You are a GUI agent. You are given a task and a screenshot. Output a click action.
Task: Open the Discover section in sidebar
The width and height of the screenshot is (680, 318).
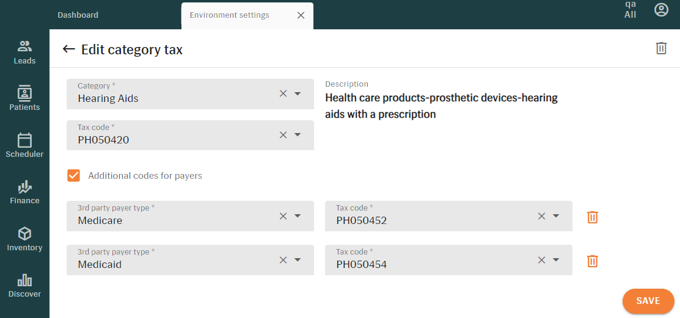click(x=24, y=286)
